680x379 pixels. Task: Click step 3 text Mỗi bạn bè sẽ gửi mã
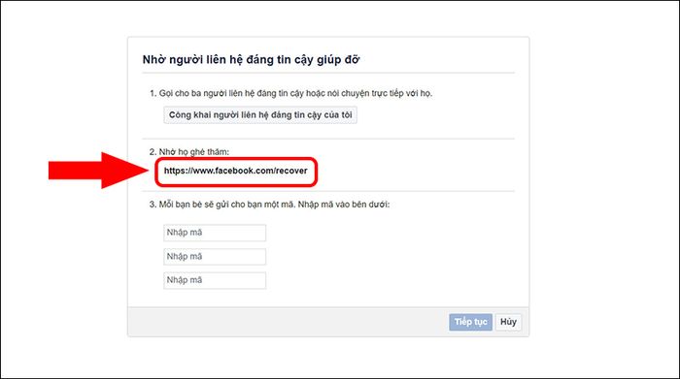point(269,205)
